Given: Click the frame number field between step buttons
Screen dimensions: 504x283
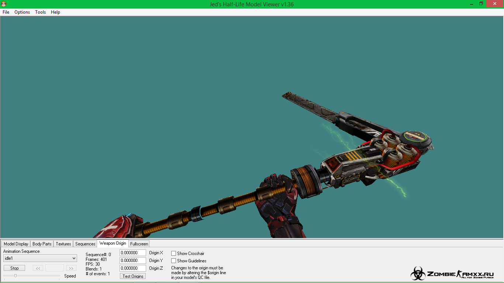Looking at the screenshot, I should [55, 268].
